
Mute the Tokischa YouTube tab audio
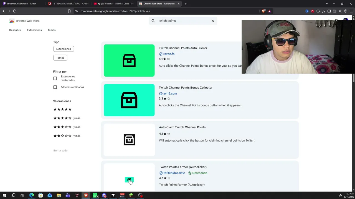click(99, 4)
